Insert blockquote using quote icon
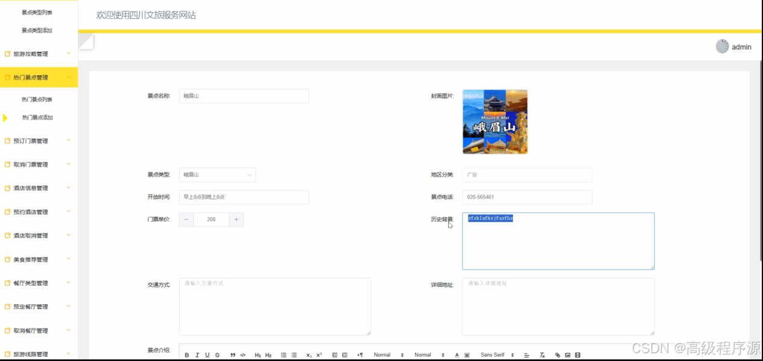This screenshot has height=361, width=763. (232, 355)
